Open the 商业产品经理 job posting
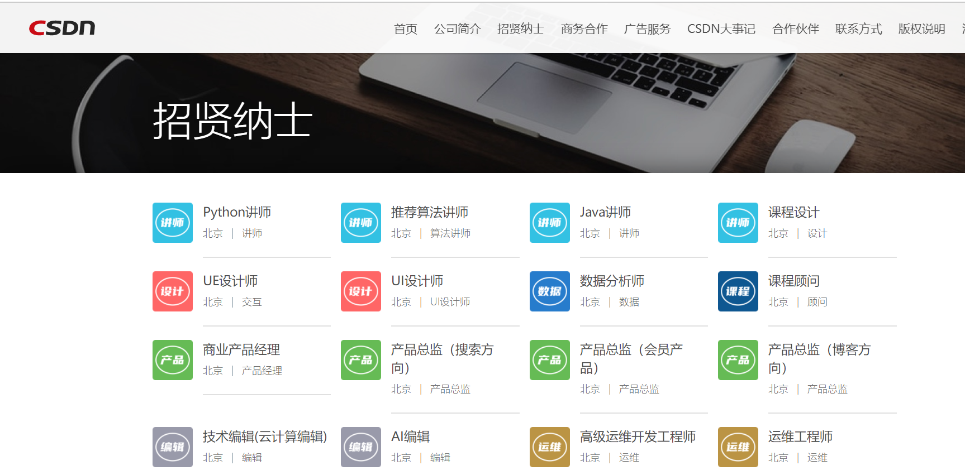 coord(241,350)
